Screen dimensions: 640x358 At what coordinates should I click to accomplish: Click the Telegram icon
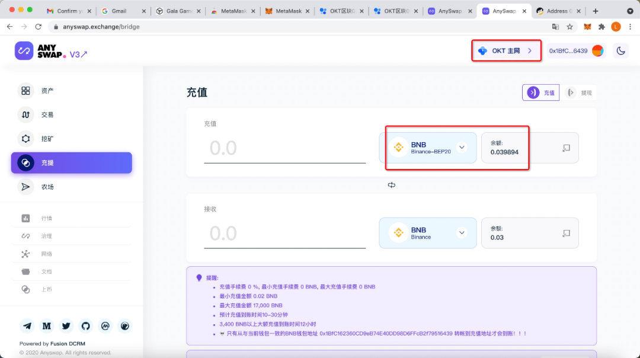tap(27, 326)
